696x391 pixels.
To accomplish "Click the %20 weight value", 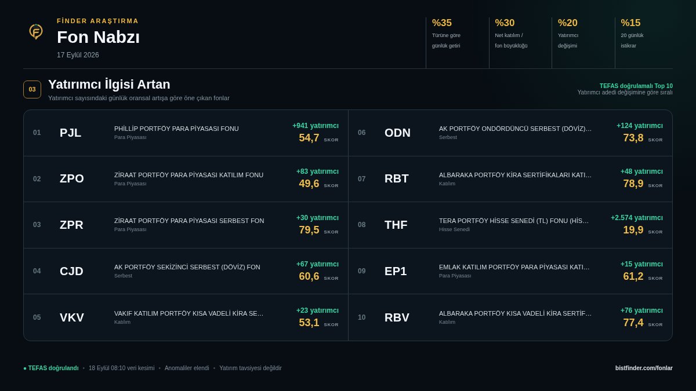I will tap(568, 23).
